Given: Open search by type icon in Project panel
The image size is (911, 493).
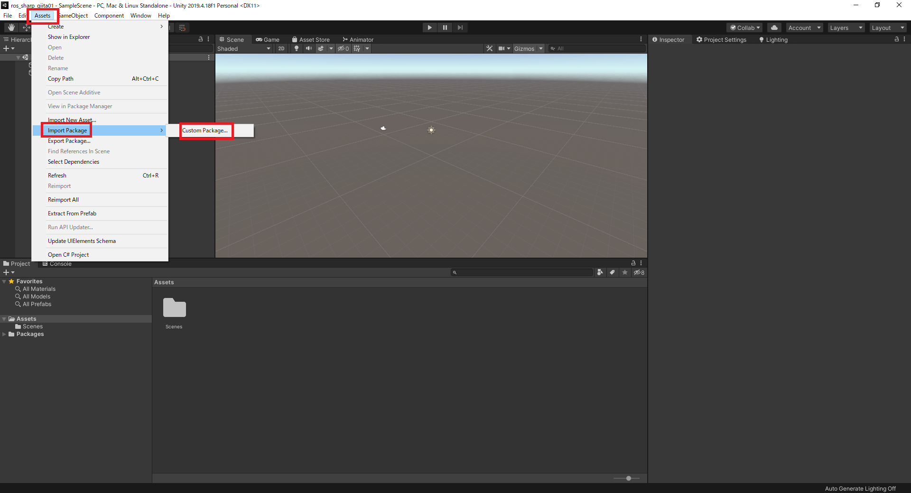Looking at the screenshot, I should click(600, 272).
